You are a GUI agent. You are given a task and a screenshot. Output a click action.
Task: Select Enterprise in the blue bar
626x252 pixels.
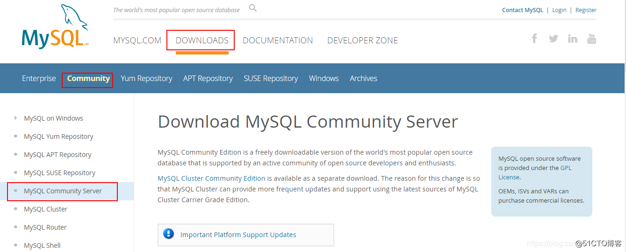(x=39, y=78)
